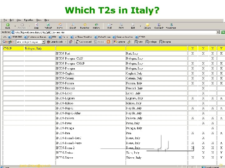Click the Google toolbar news icon
Screen dimensions: 225x168
point(71,42)
